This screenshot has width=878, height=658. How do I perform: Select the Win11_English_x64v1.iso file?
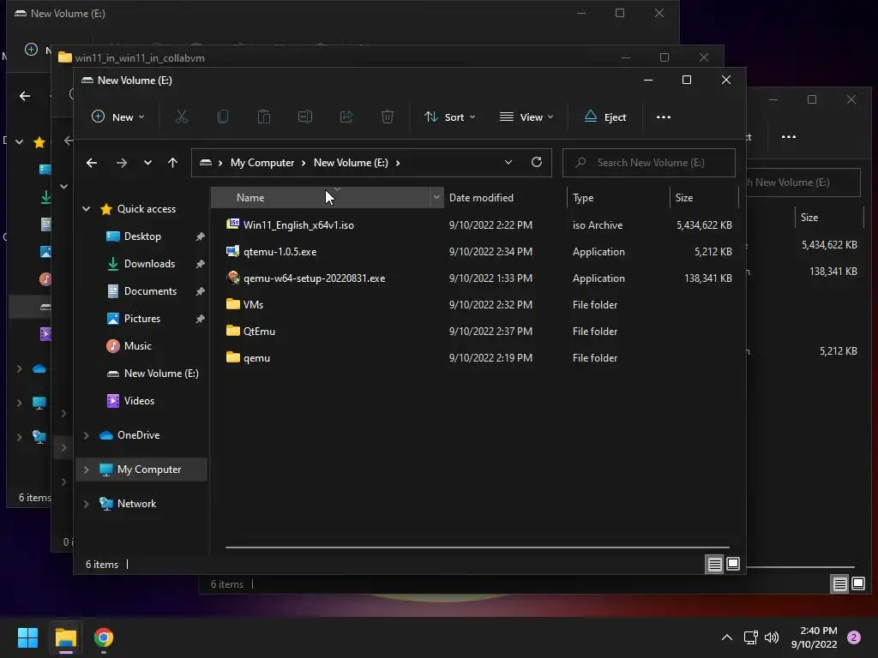pos(298,225)
